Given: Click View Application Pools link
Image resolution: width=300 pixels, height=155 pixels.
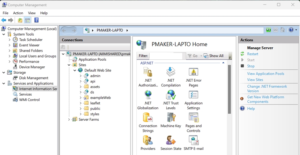Looking at the screenshot, I should (265, 74).
